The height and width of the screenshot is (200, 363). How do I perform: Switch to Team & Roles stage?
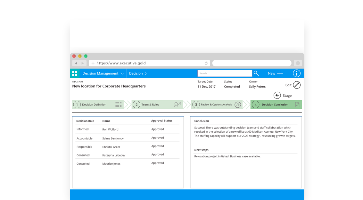(x=157, y=104)
